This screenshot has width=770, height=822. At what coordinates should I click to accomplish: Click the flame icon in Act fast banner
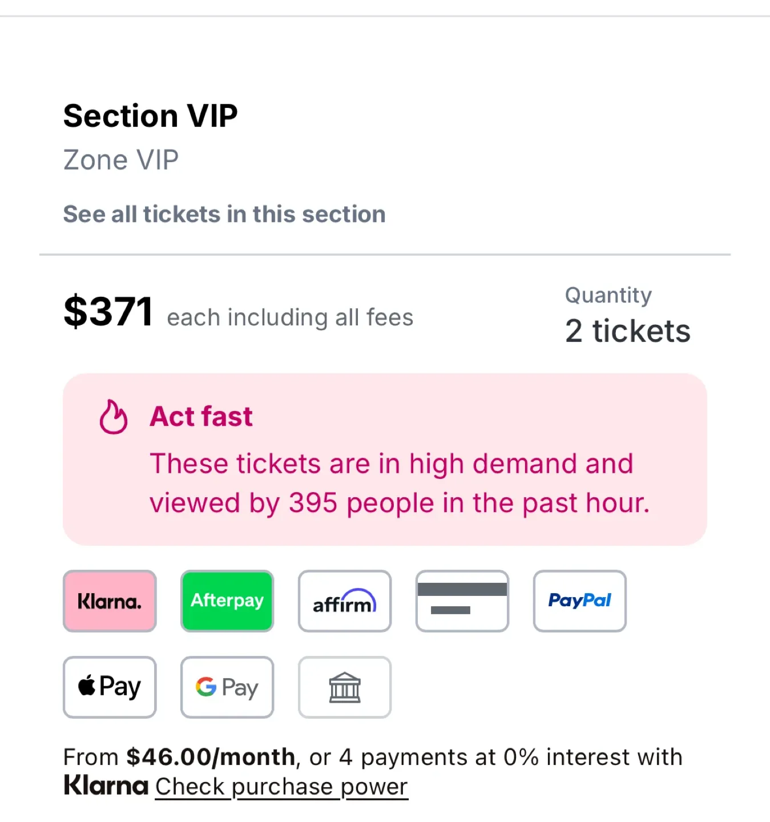pos(113,417)
